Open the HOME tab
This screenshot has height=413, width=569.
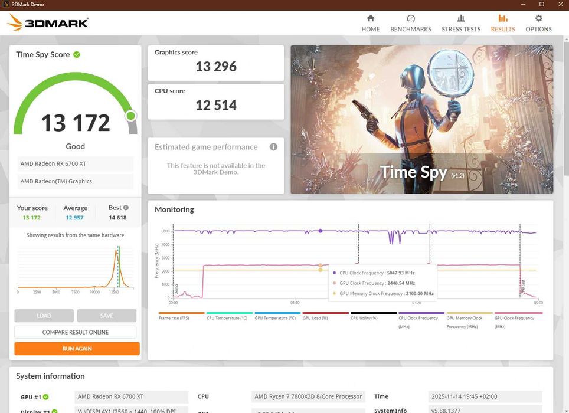(371, 24)
